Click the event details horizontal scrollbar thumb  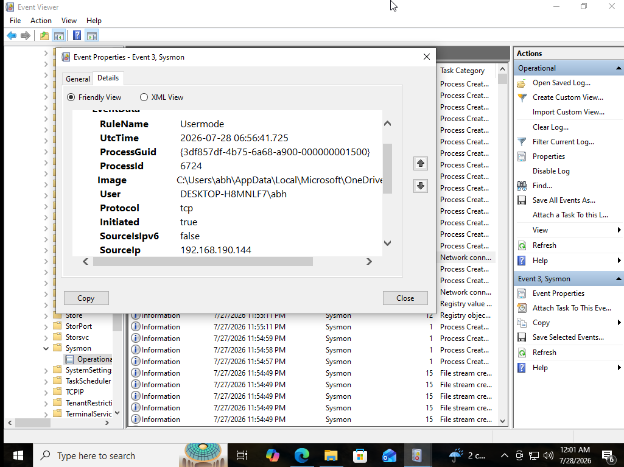(203, 262)
